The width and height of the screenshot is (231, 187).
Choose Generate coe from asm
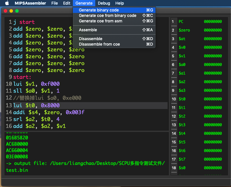click(x=114, y=21)
